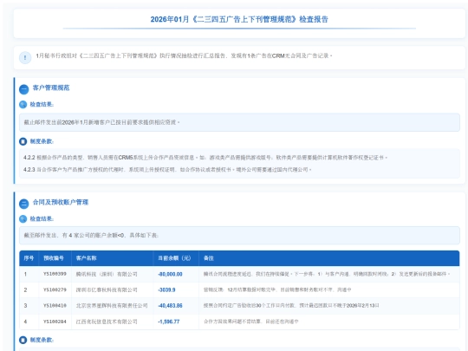This screenshot has width=468, height=351.
Task: Click the remark mentioning 12月 in row 2
Action: click(277, 289)
